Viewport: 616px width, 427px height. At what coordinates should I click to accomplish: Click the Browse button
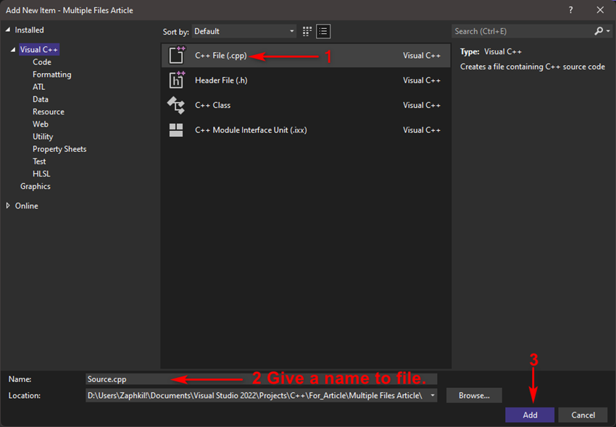pyautogui.click(x=474, y=395)
